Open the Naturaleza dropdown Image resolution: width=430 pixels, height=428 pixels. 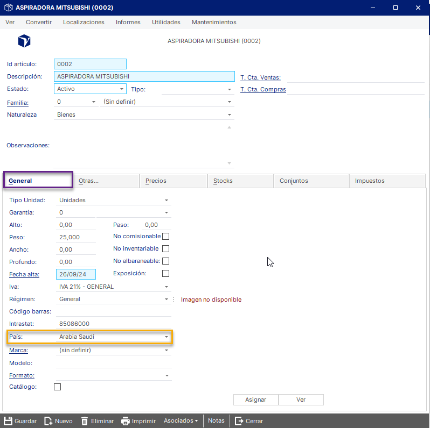(x=230, y=115)
